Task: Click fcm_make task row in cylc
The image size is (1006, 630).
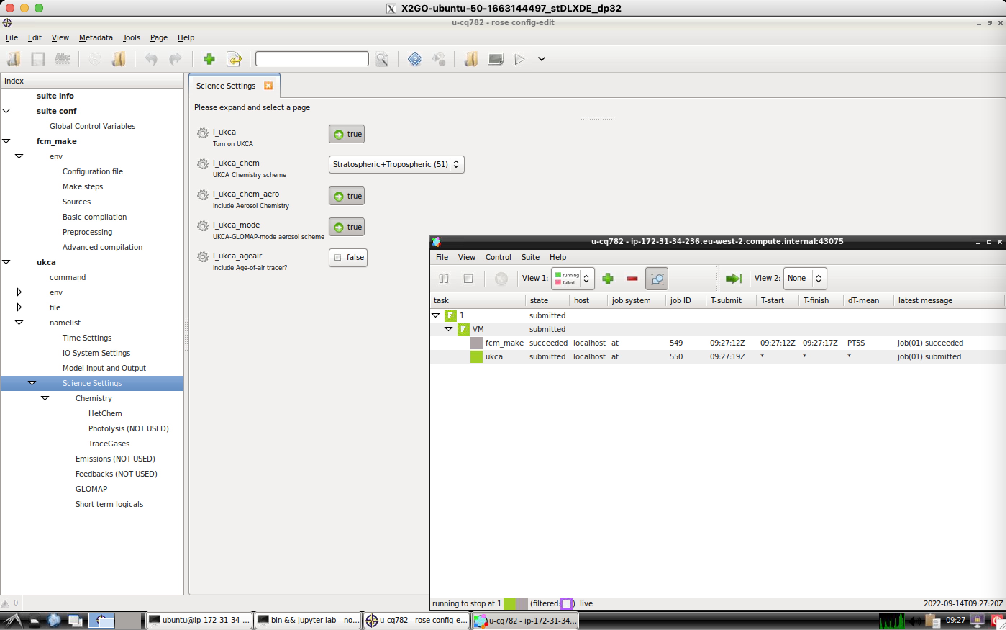Action: pos(718,343)
